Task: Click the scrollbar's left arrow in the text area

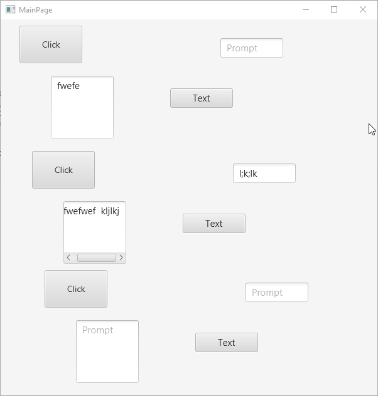Action: coord(68,258)
